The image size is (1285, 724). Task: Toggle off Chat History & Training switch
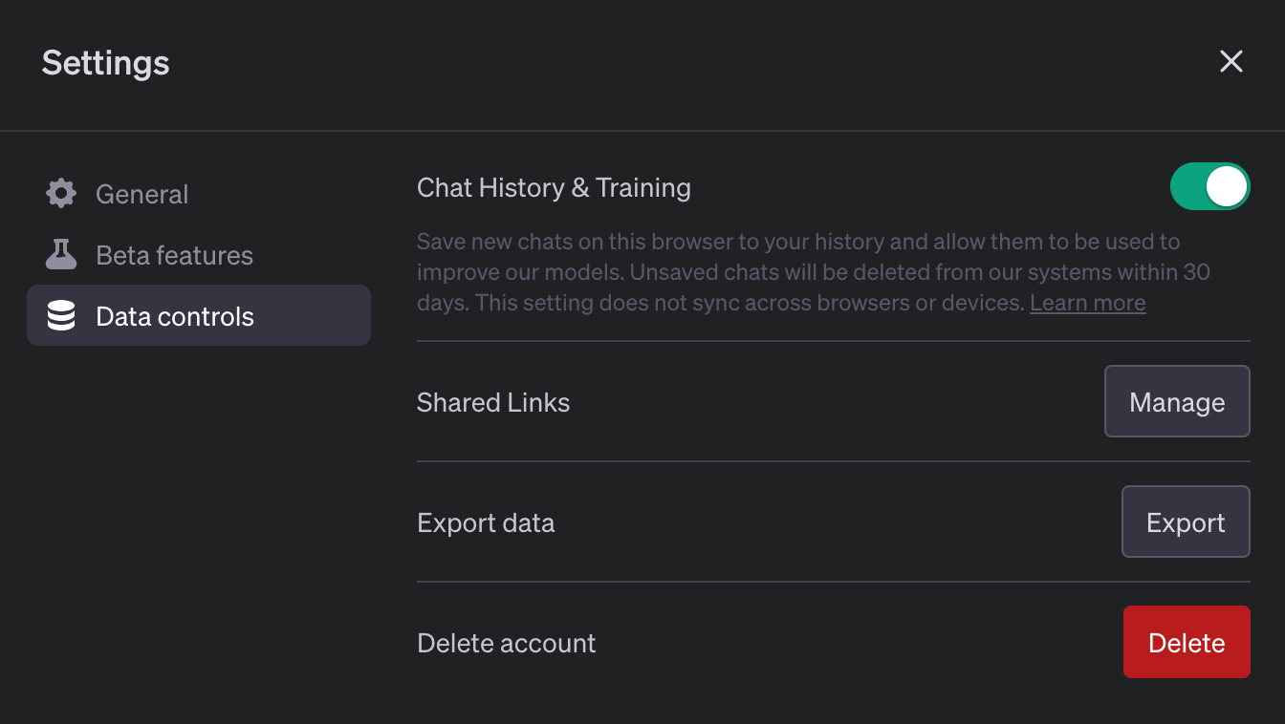[1209, 186]
